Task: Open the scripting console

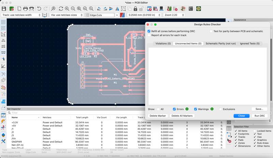Action: pos(191,9)
